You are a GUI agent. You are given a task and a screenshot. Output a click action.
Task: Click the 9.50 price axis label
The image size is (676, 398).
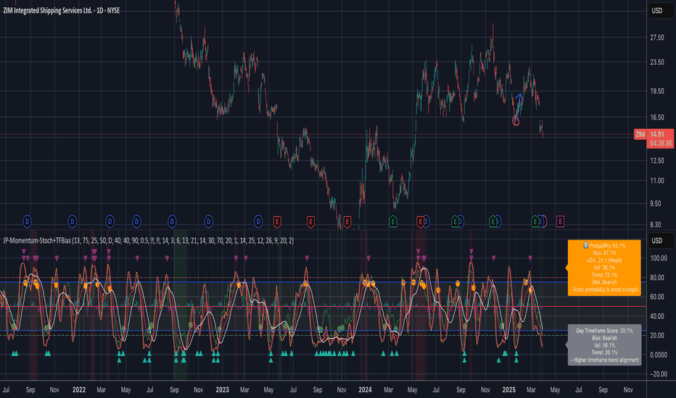(x=655, y=203)
